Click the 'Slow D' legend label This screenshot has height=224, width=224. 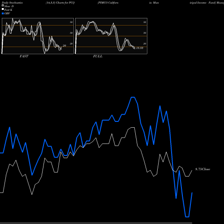[9, 6]
